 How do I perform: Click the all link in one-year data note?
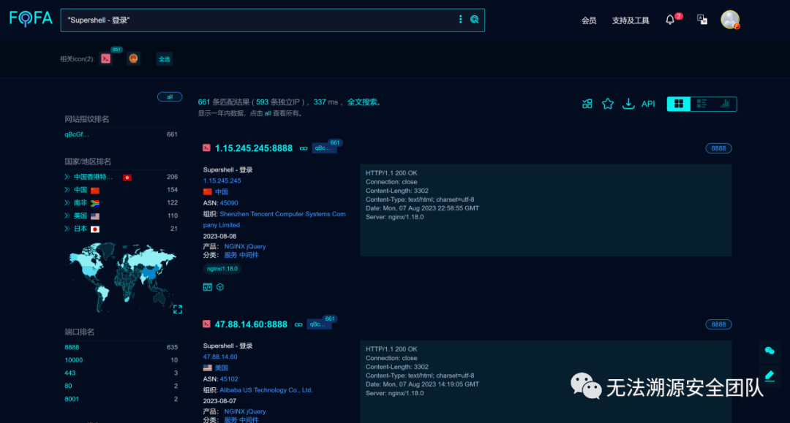point(268,113)
